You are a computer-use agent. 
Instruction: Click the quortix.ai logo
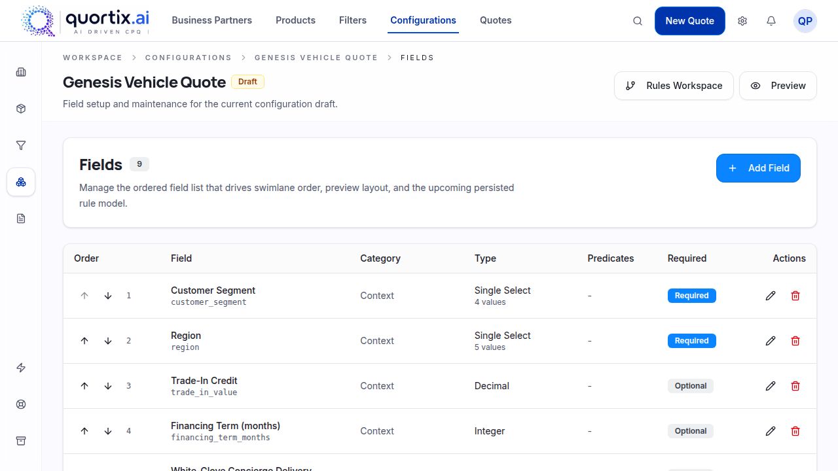(86, 21)
